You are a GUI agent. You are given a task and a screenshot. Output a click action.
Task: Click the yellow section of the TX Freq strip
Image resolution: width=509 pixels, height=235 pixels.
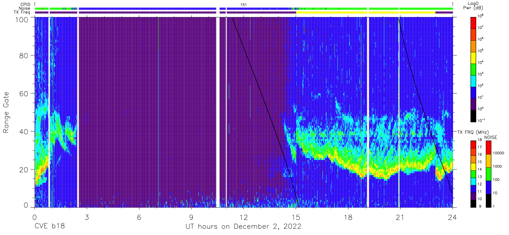(366, 12)
